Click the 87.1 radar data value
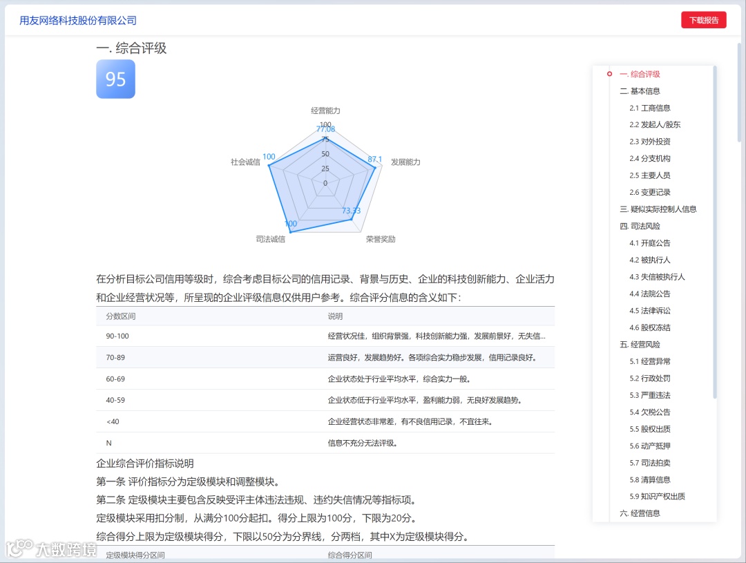 374,159
